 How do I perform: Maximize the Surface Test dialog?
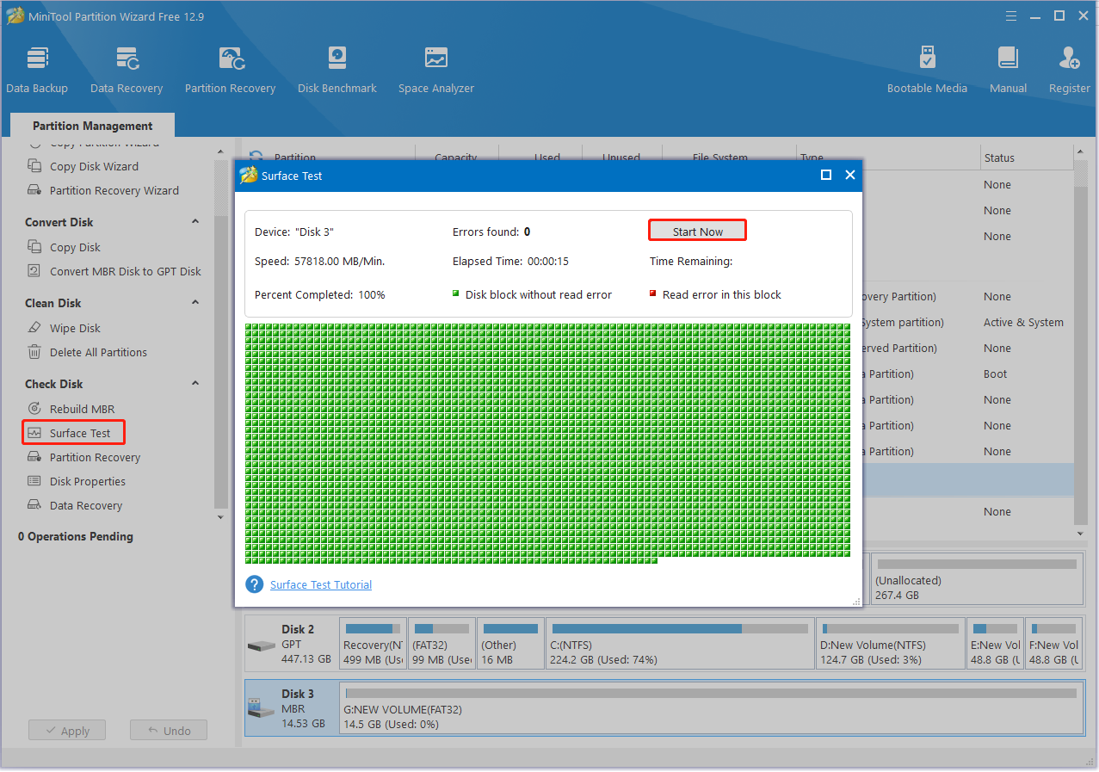pyautogui.click(x=826, y=175)
